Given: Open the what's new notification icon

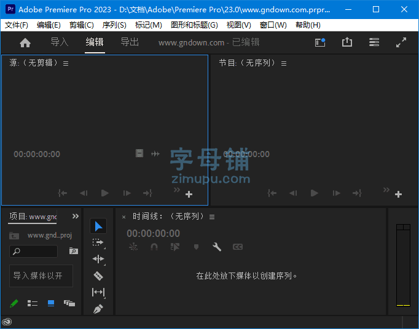Looking at the screenshot, I should [320, 42].
